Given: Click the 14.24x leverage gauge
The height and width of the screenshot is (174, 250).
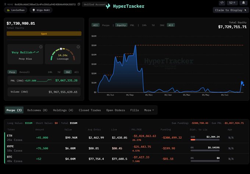Looking at the screenshot, I should [x=63, y=55].
